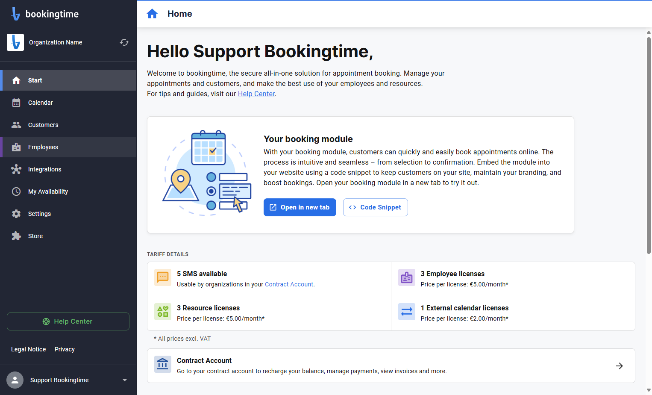The image size is (652, 395).
Task: Open the Legal Notice link
Action: pos(29,349)
